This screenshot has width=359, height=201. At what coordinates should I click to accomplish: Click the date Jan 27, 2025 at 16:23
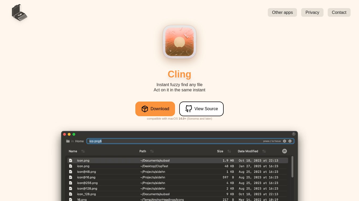[258, 166]
